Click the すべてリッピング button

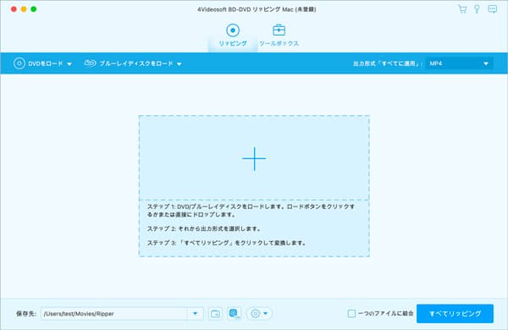455,313
